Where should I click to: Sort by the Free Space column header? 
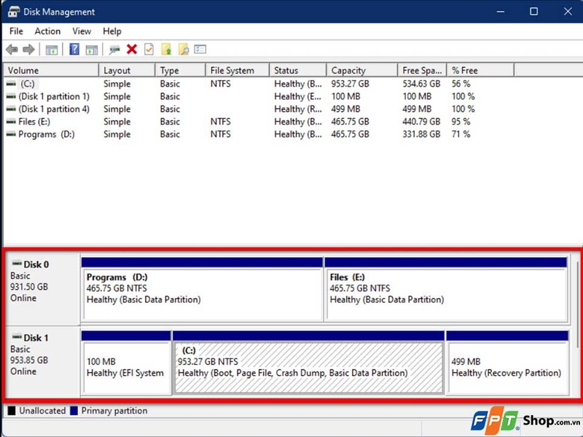click(423, 70)
